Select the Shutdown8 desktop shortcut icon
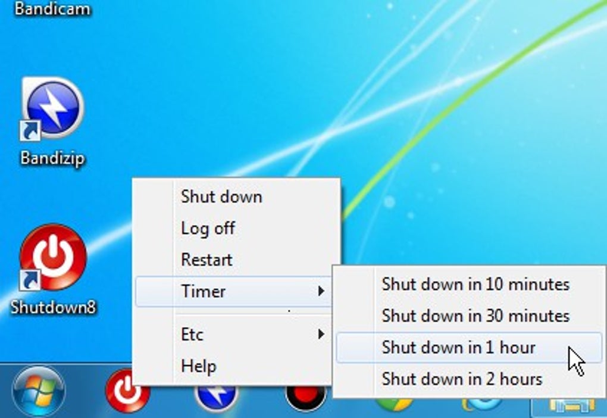 pyautogui.click(x=54, y=257)
